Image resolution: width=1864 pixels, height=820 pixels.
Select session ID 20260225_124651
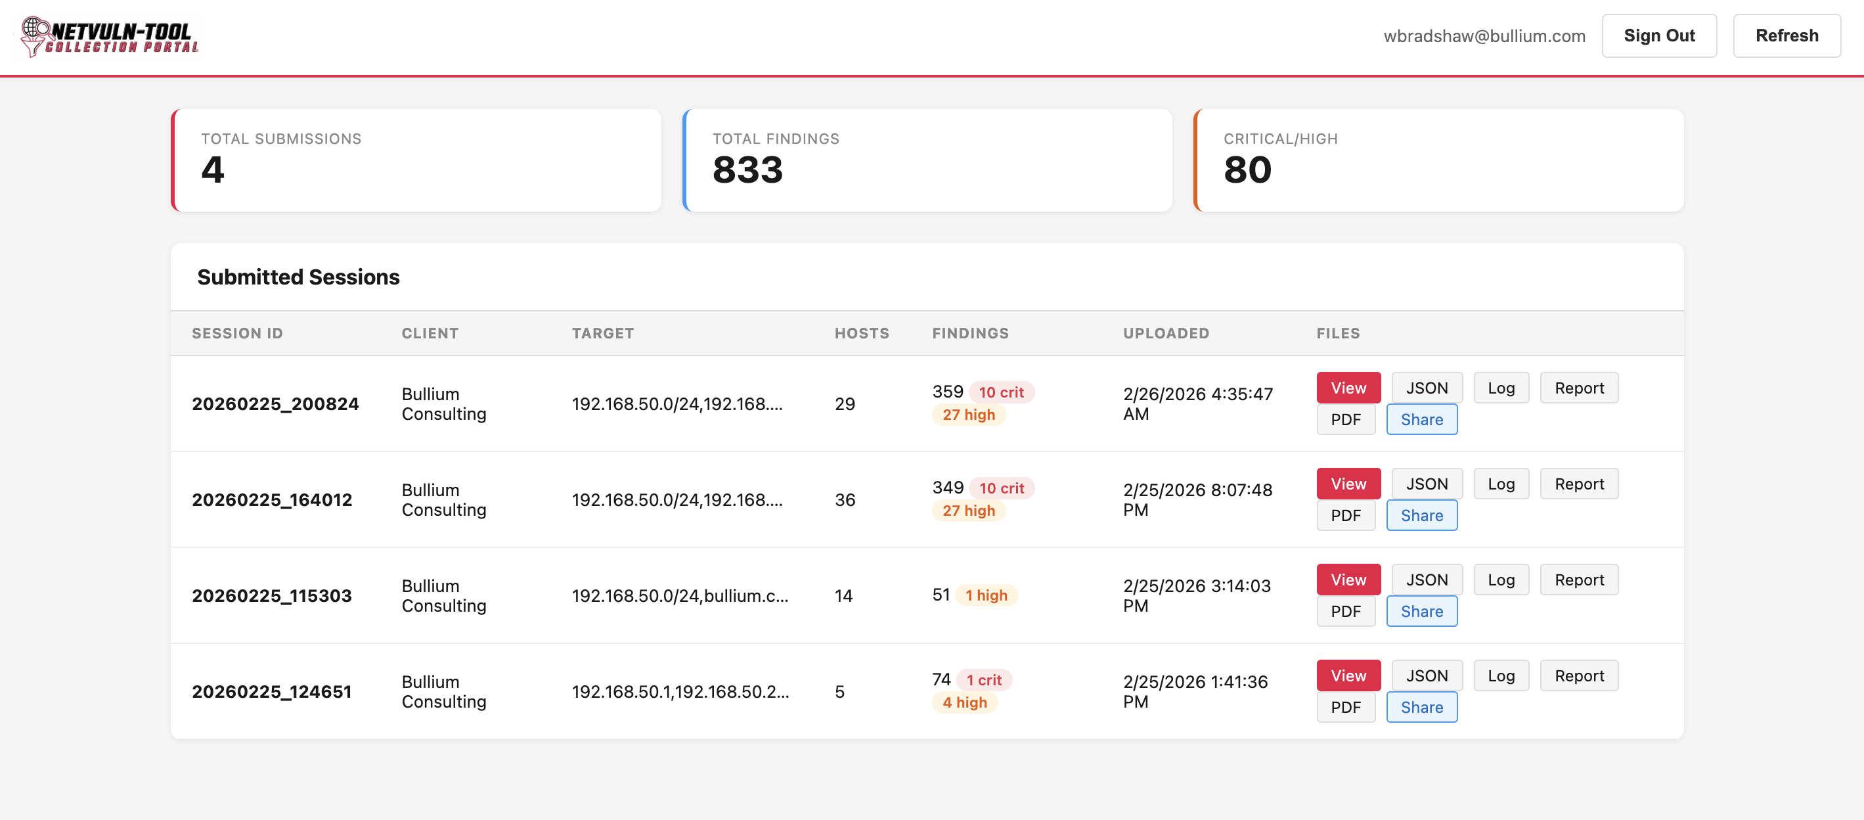pyautogui.click(x=272, y=691)
